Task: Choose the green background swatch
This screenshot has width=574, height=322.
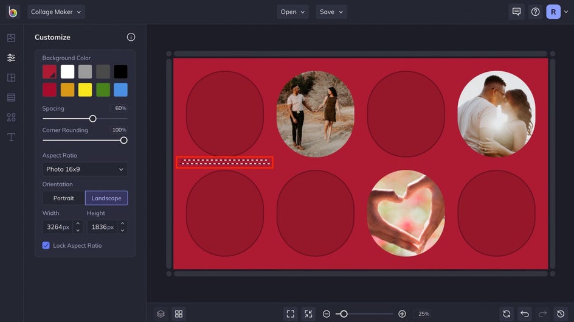Action: pos(103,89)
